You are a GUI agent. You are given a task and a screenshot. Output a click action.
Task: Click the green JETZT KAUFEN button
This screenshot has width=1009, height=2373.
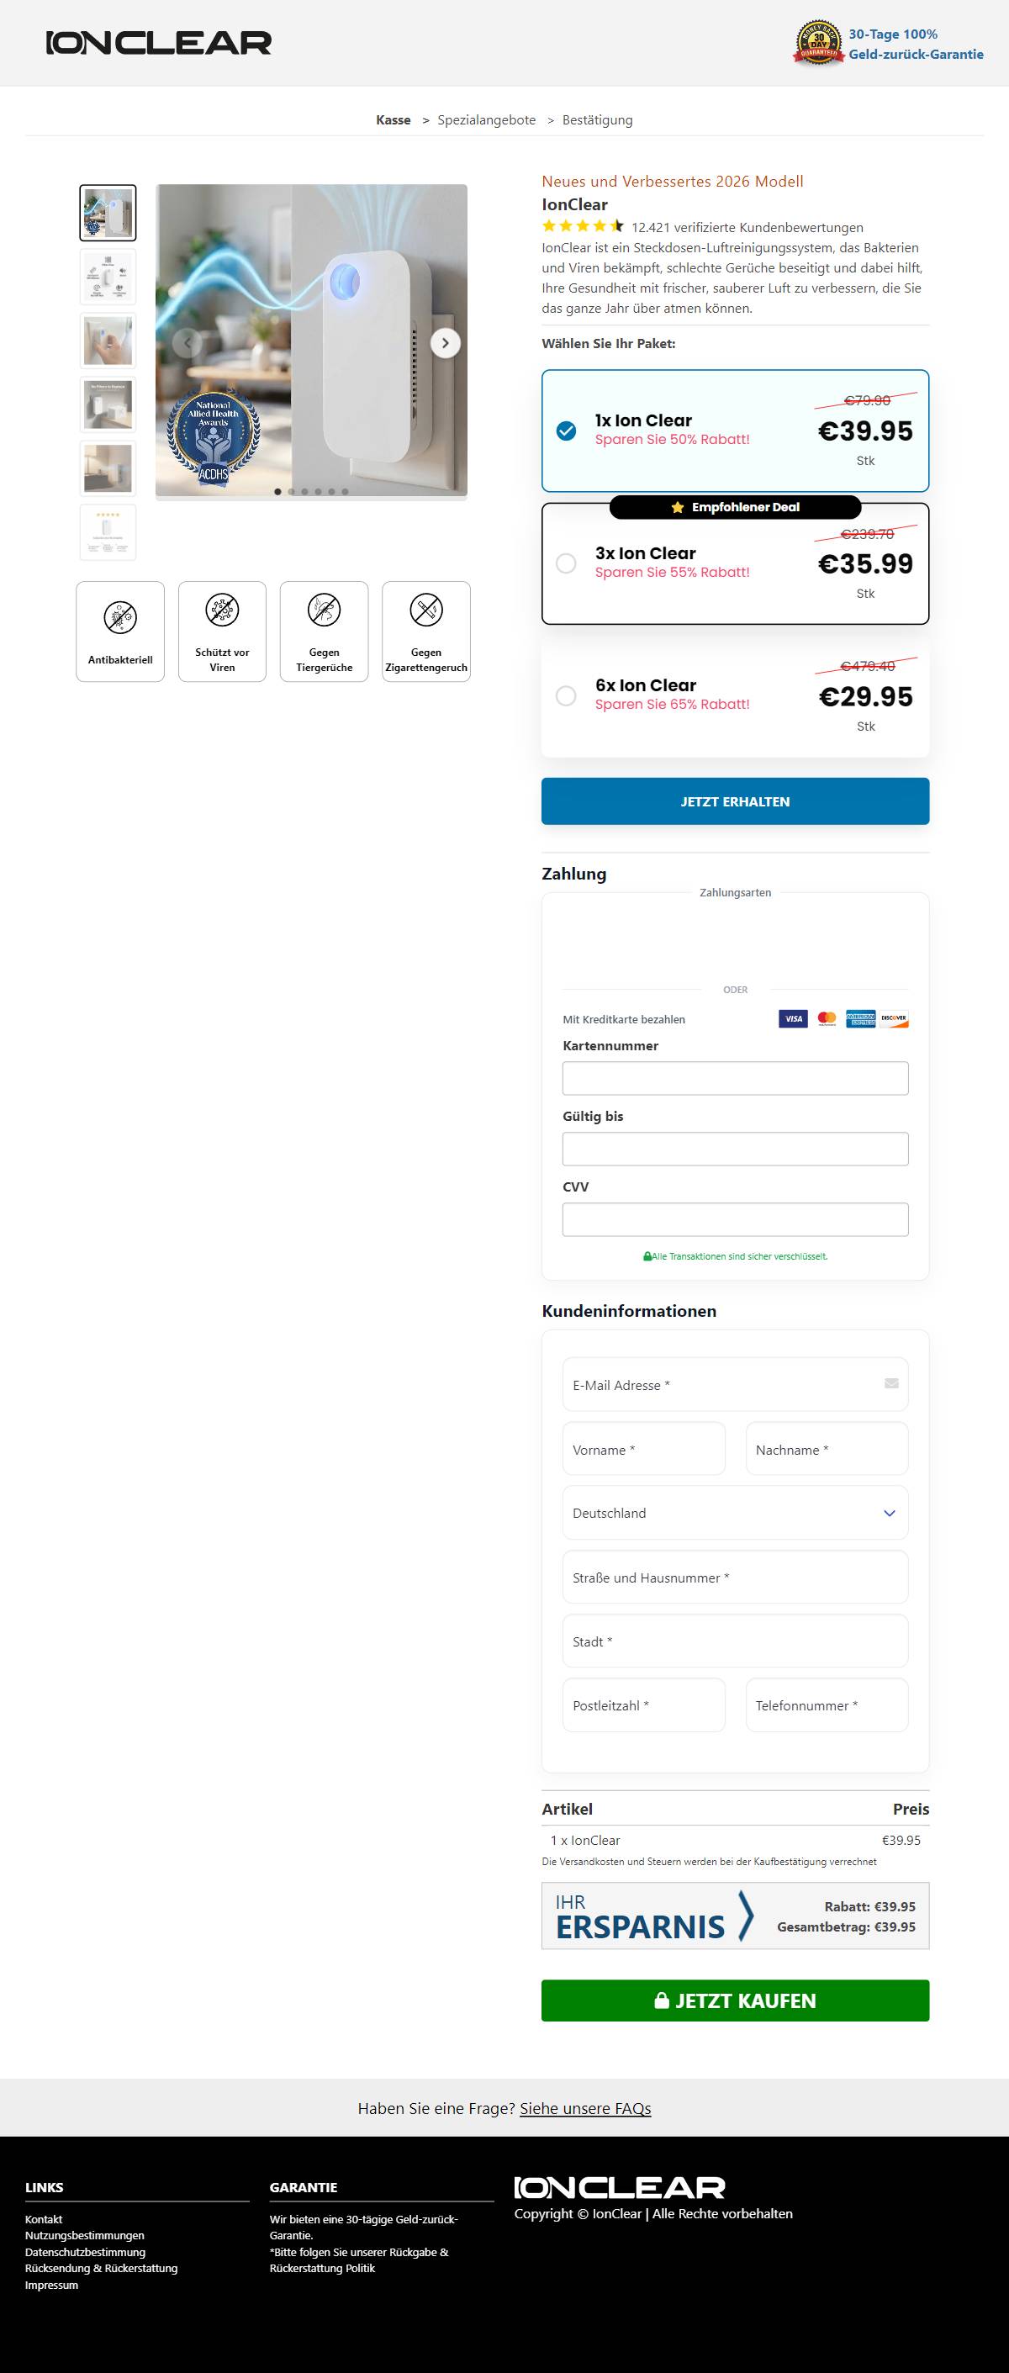pyautogui.click(x=736, y=2000)
